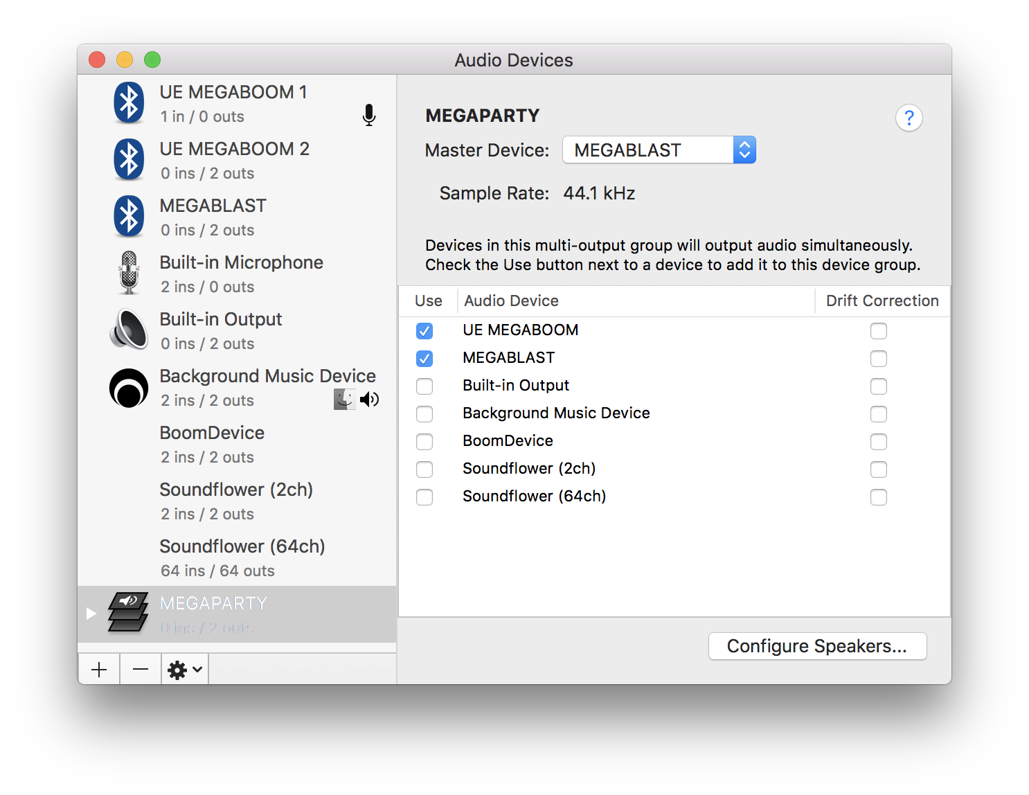Enable Drift Correction for Soundflower (2ch)
The width and height of the screenshot is (1029, 795).
click(x=879, y=470)
